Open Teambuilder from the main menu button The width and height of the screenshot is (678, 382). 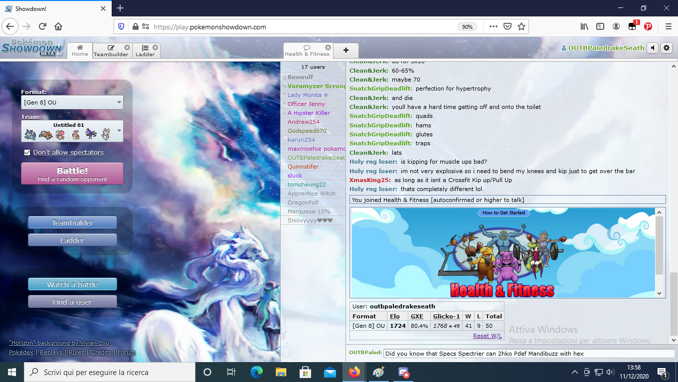click(72, 223)
